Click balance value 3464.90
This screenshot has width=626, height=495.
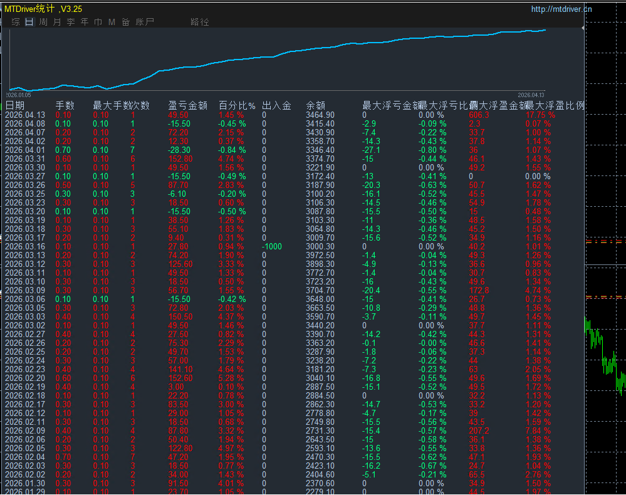[x=320, y=115]
